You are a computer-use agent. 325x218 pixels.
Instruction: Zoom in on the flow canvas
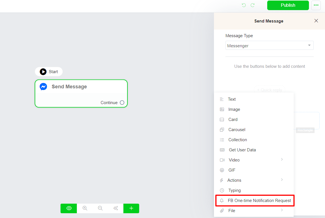coord(85,208)
